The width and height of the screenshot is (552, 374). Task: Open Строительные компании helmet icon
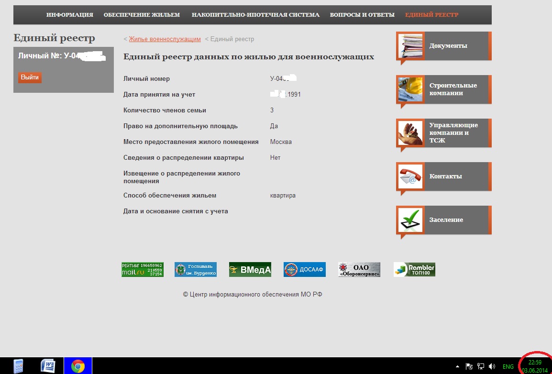tap(410, 89)
